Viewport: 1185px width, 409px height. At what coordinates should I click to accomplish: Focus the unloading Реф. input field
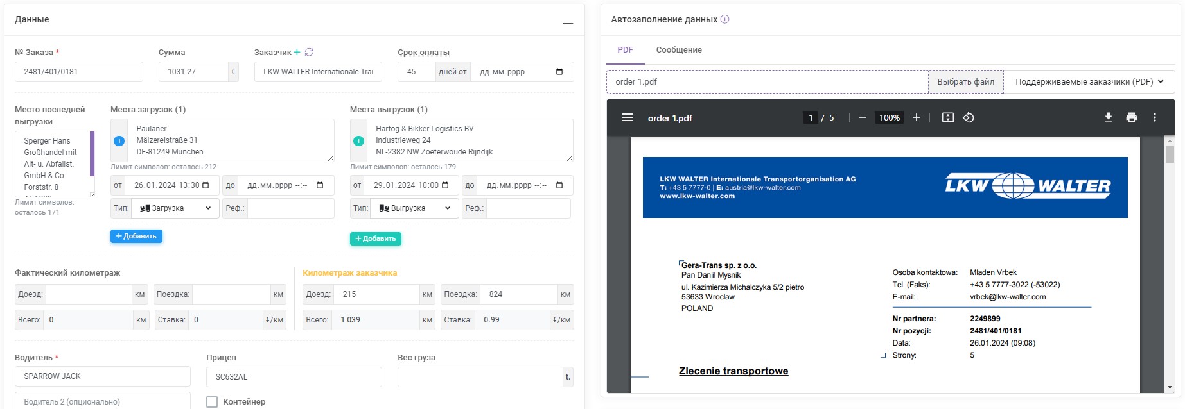pyautogui.click(x=529, y=208)
